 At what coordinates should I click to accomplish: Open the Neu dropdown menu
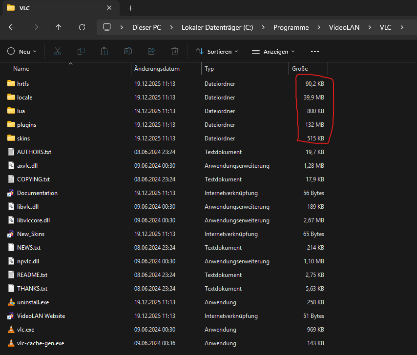[22, 52]
